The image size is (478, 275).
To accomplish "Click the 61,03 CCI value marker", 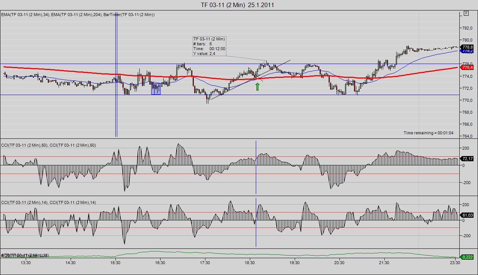I will tap(468, 215).
